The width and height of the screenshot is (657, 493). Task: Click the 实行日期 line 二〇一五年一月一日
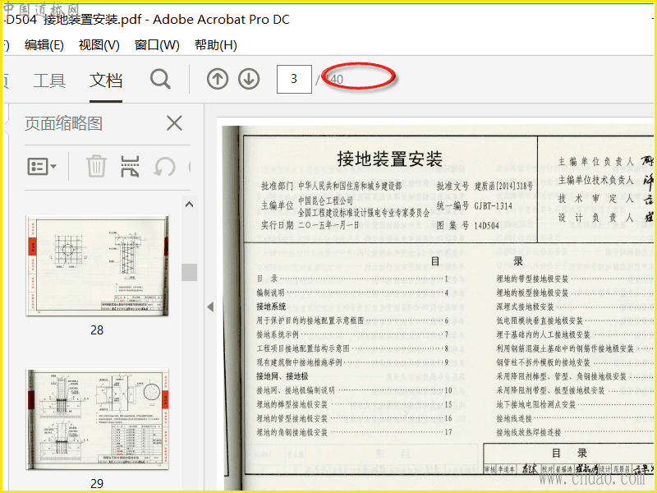[328, 225]
